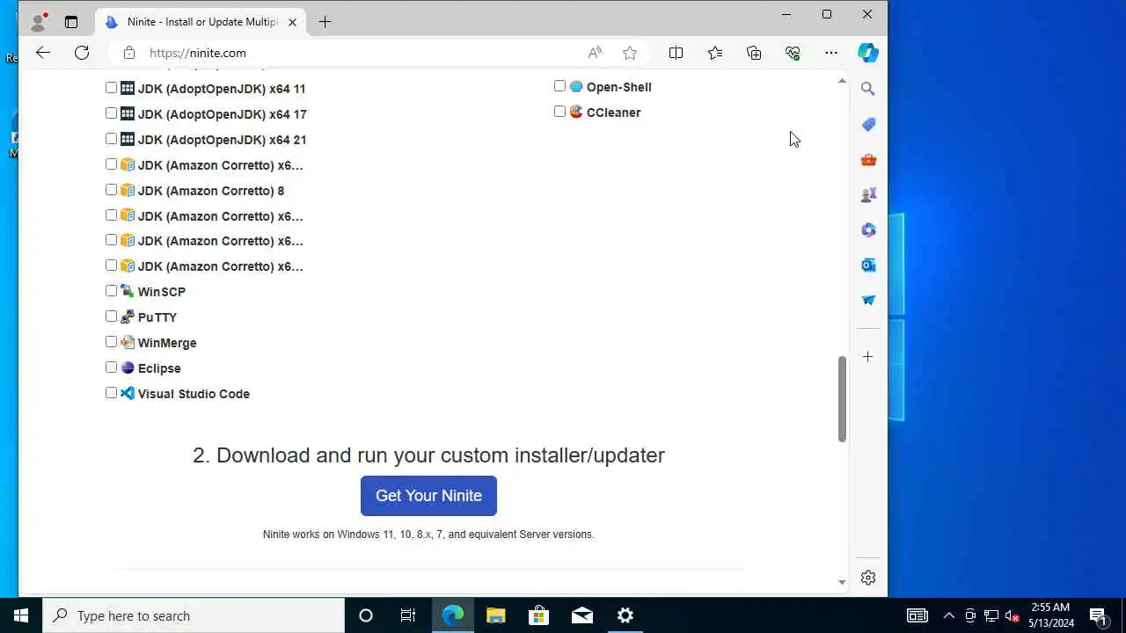The height and width of the screenshot is (633, 1126).
Task: Click the Edge back navigation arrow
Action: (42, 53)
